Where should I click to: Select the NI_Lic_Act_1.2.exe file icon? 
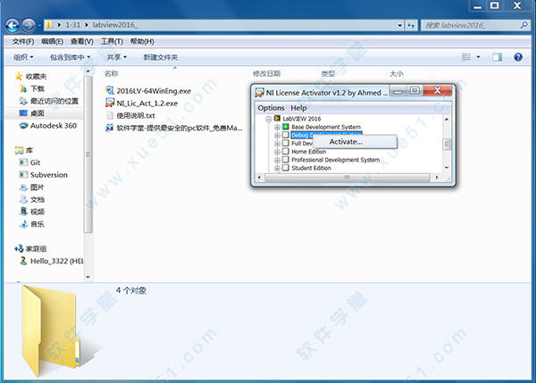coord(109,103)
